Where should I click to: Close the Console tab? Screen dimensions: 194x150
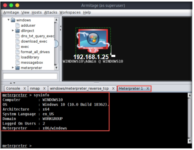[x=25, y=88]
